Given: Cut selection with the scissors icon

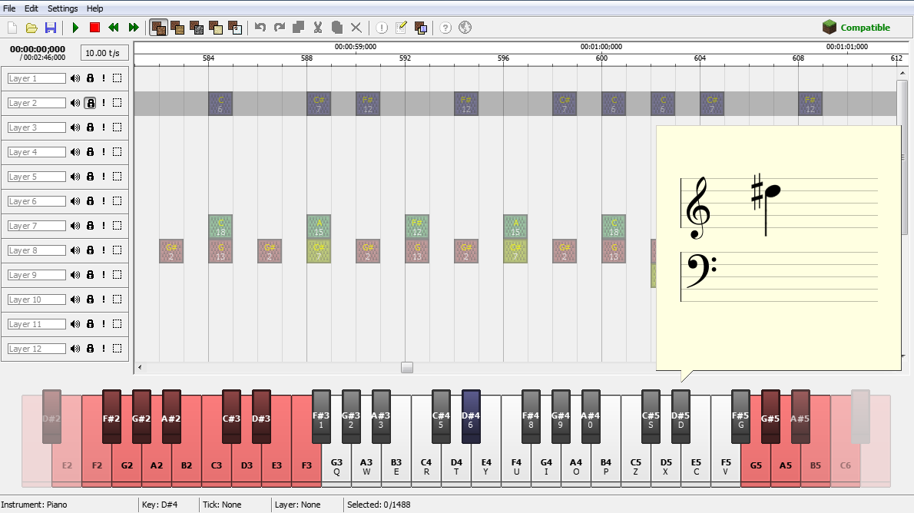Looking at the screenshot, I should (x=318, y=28).
